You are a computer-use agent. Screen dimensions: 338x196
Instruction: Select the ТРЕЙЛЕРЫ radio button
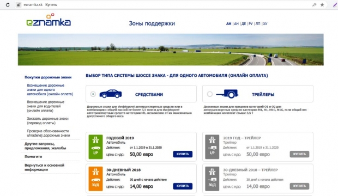(x=210, y=94)
